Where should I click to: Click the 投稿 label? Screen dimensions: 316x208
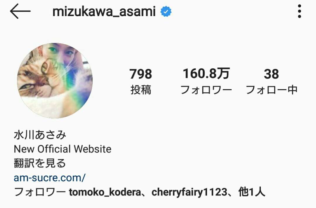[x=141, y=90]
